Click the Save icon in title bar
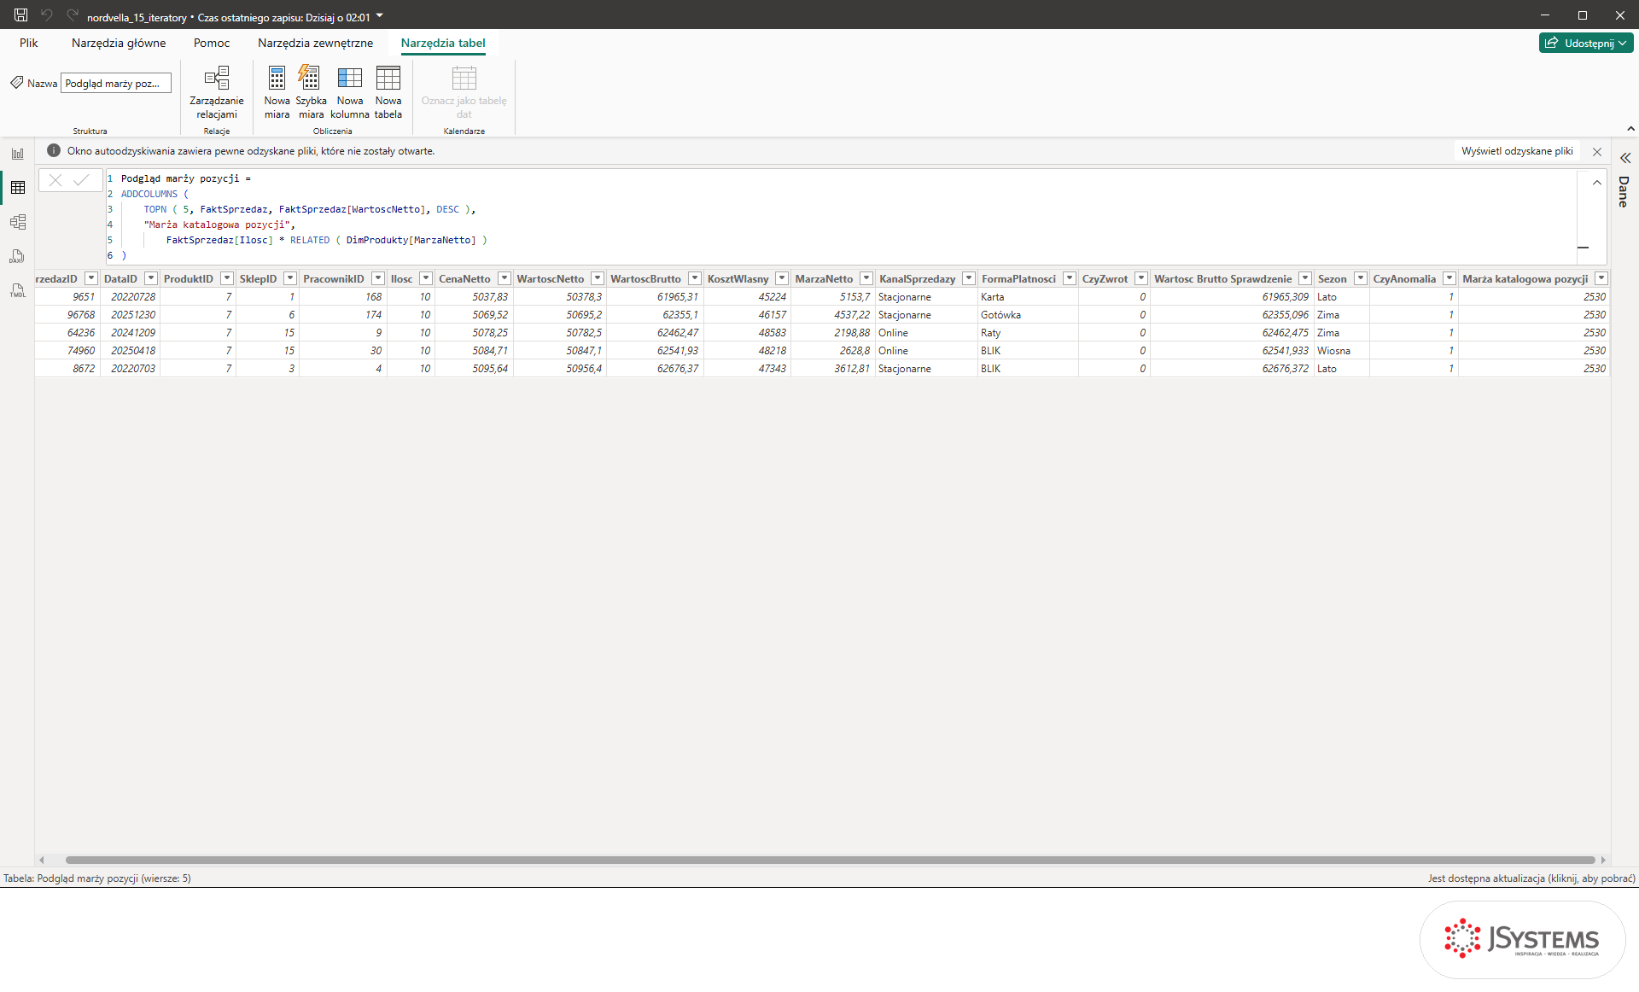 [x=20, y=15]
